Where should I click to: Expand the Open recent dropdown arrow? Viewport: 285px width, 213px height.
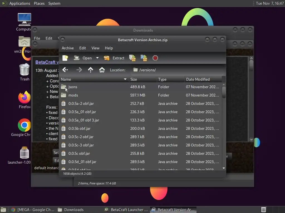[97, 58]
